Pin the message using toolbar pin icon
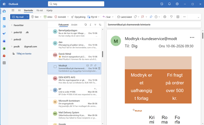 tap(151, 17)
